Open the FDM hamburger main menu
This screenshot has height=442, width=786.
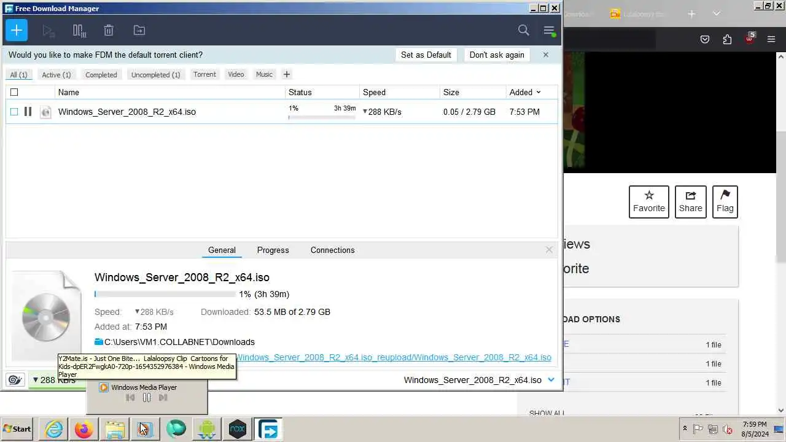(549, 30)
